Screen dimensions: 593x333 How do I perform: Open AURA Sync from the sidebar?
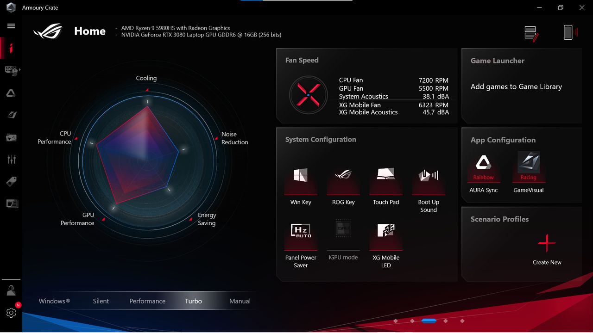tap(11, 93)
